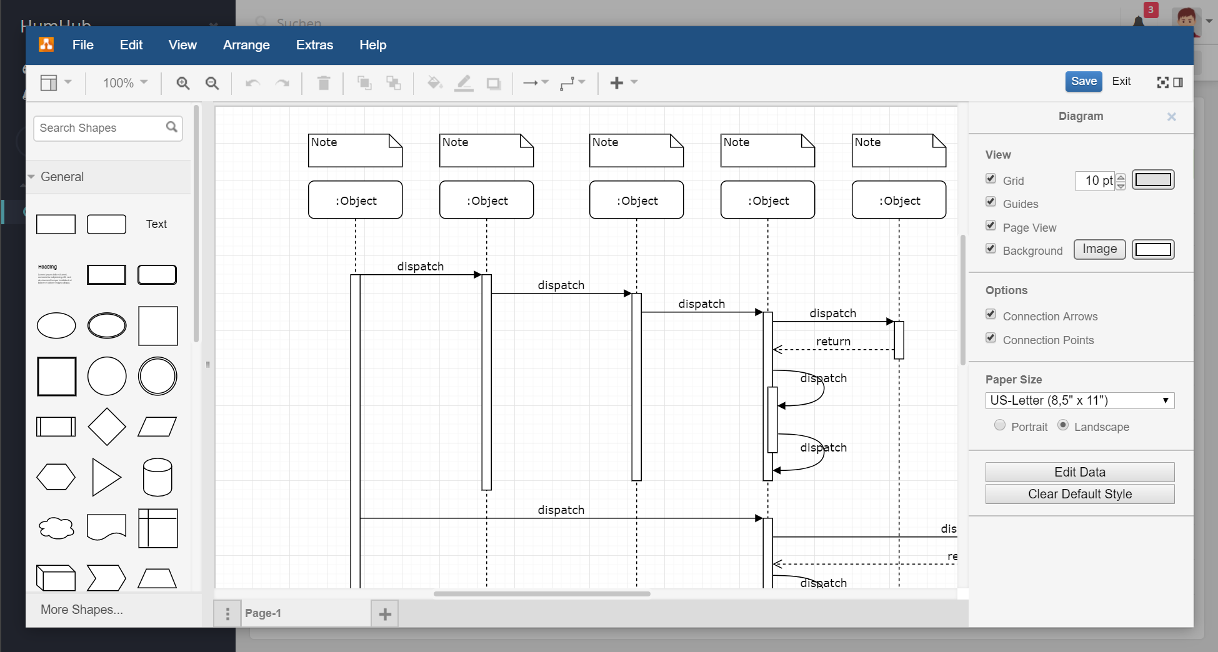Click the Edit Data button
This screenshot has width=1218, height=652.
point(1079,472)
